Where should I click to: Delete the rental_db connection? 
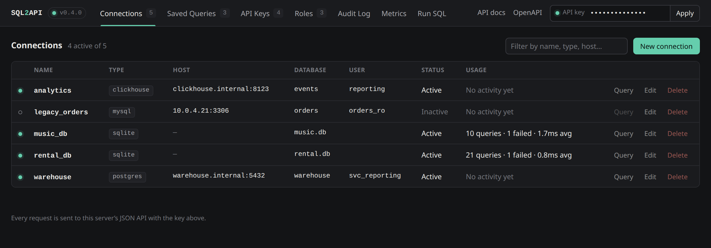[677, 155]
